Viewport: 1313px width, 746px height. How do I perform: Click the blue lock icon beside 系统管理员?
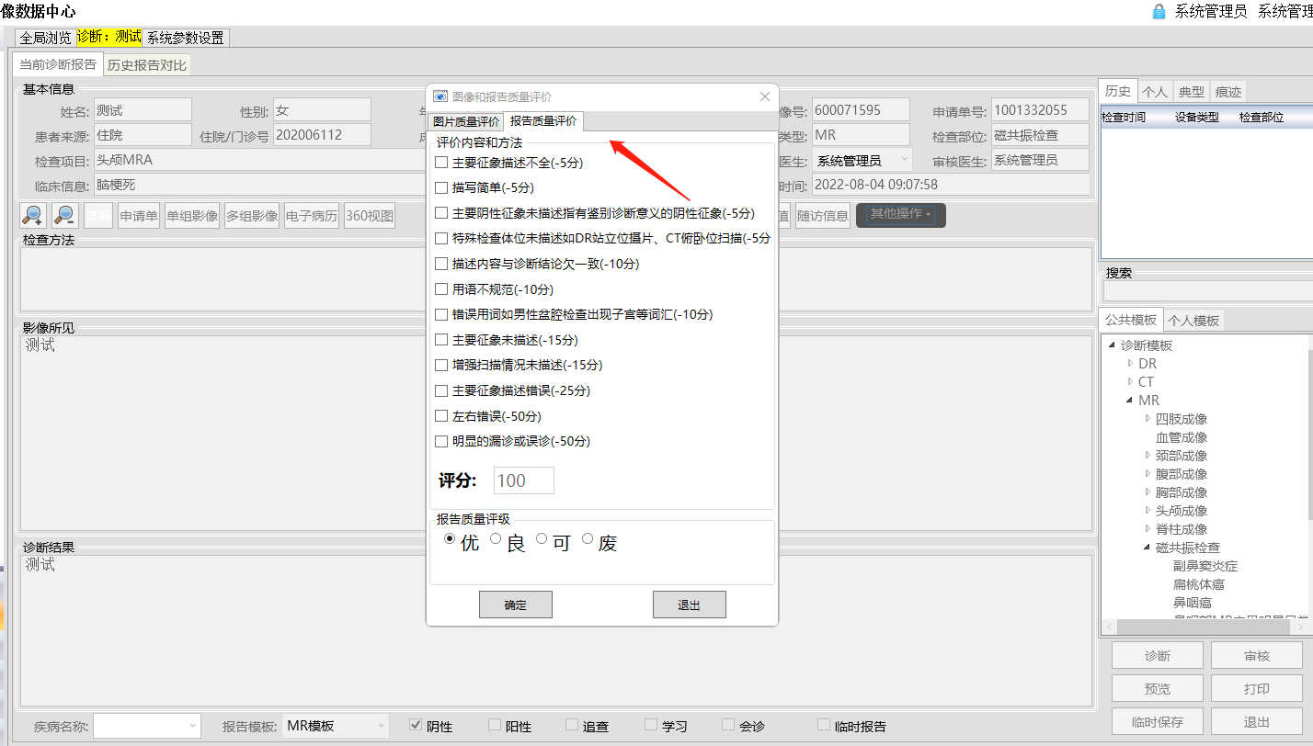tap(1159, 12)
